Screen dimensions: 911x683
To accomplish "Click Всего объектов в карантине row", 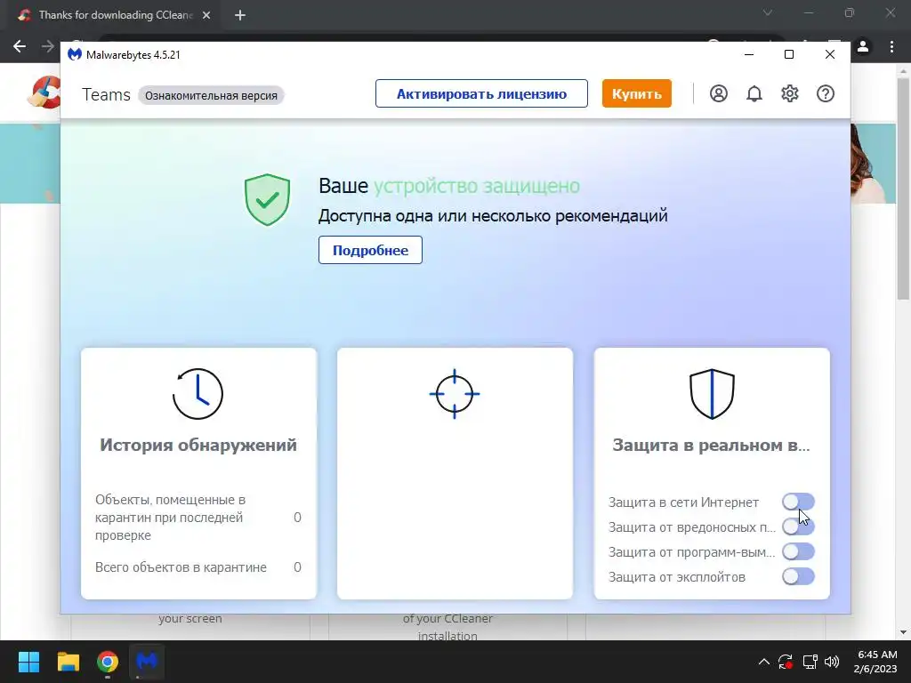I will pyautogui.click(x=198, y=566).
